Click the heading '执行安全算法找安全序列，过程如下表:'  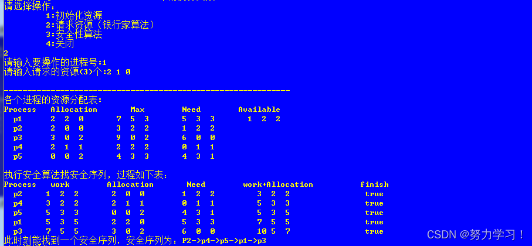point(86,176)
